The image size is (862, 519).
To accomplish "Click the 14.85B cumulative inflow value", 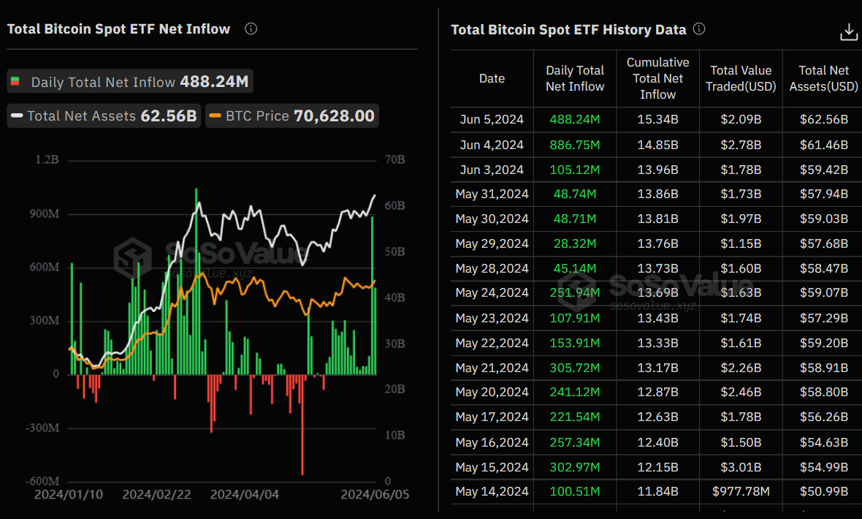I will 657,145.
